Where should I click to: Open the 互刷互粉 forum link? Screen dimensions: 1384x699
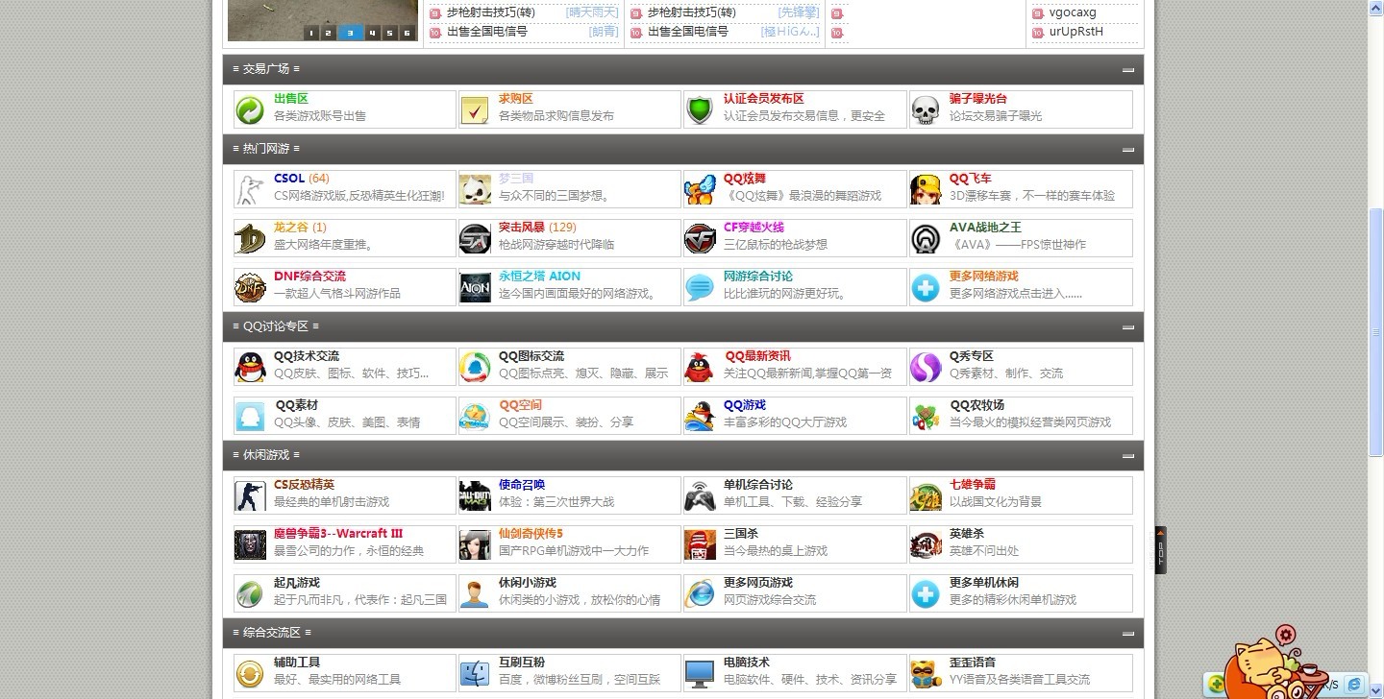[x=522, y=663]
